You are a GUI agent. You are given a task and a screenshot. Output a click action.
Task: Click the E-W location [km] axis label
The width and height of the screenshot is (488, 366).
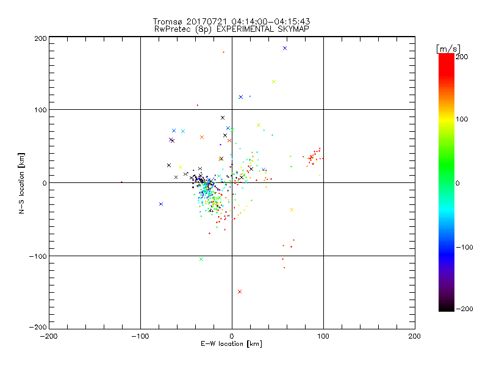point(231,344)
